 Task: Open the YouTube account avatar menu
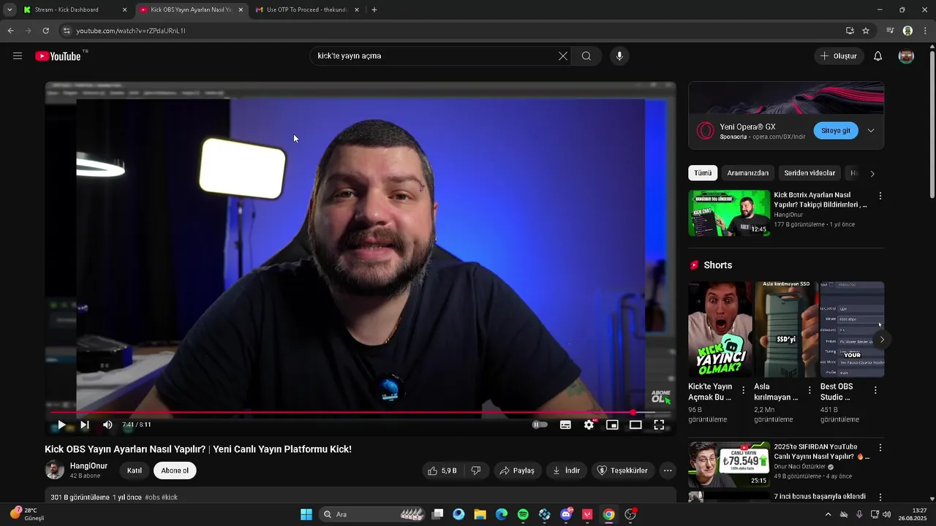[906, 56]
